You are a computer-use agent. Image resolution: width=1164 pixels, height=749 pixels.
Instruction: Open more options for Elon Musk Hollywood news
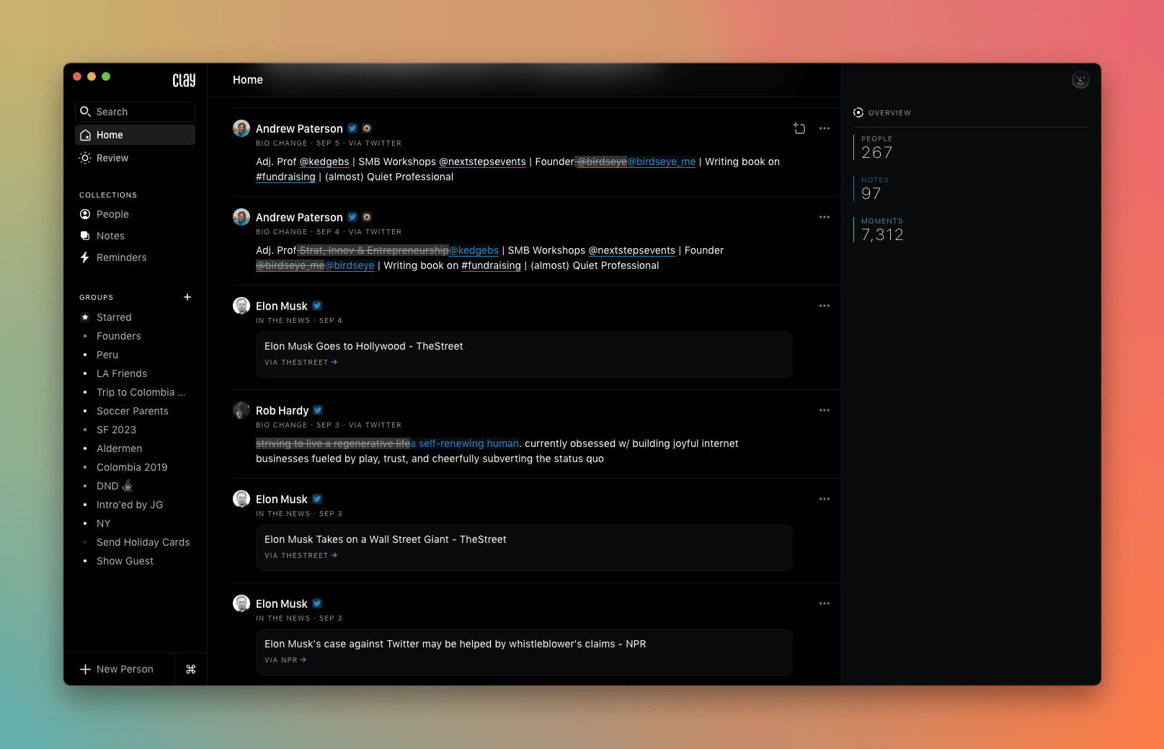click(824, 306)
